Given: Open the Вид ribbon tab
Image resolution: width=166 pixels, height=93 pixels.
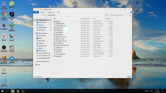Looking at the screenshot, I should coord(58,12).
